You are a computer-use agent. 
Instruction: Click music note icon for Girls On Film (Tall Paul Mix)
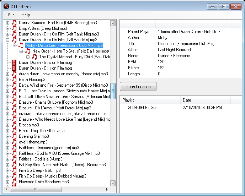(14, 40)
